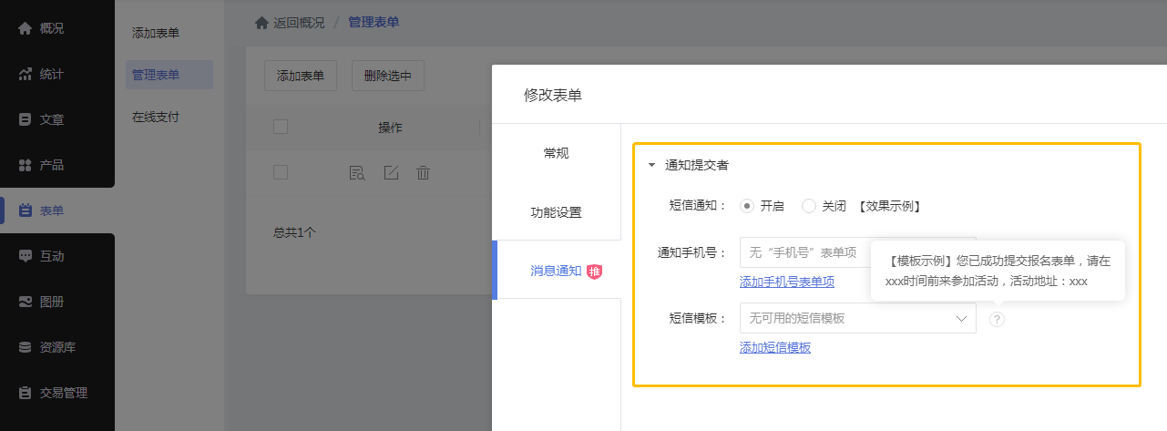Open the 短信模板 dropdown
This screenshot has width=1167, height=431.
pos(857,318)
